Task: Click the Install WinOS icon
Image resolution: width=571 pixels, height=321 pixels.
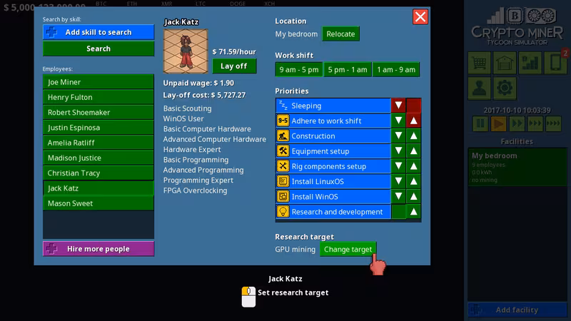Action: 283,197
